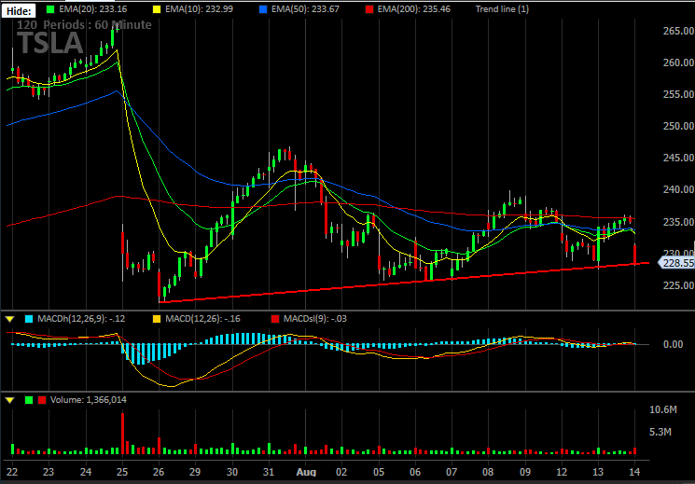Click the green EMA(20) color swatch
This screenshot has width=695, height=484.
point(49,9)
